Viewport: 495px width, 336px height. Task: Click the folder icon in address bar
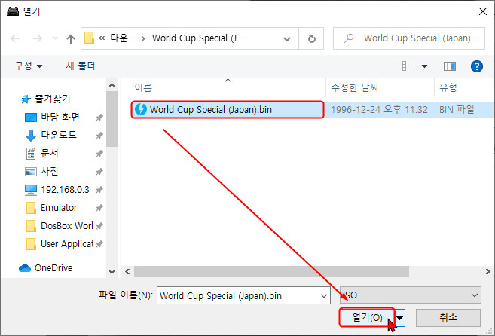pyautogui.click(x=89, y=38)
